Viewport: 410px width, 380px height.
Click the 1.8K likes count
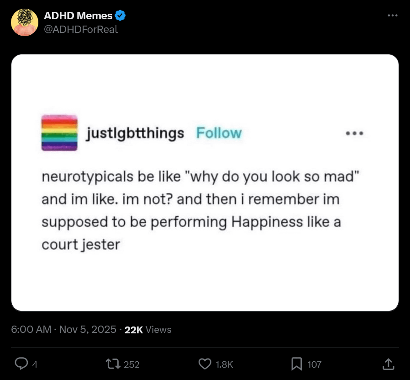pos(224,364)
